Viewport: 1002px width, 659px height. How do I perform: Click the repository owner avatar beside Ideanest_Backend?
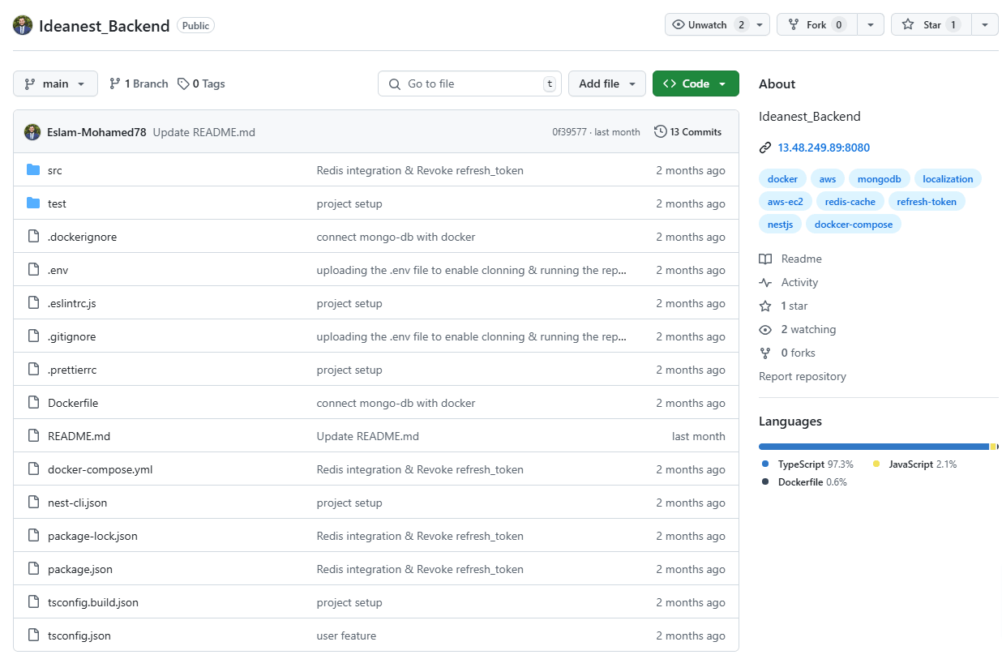(23, 25)
